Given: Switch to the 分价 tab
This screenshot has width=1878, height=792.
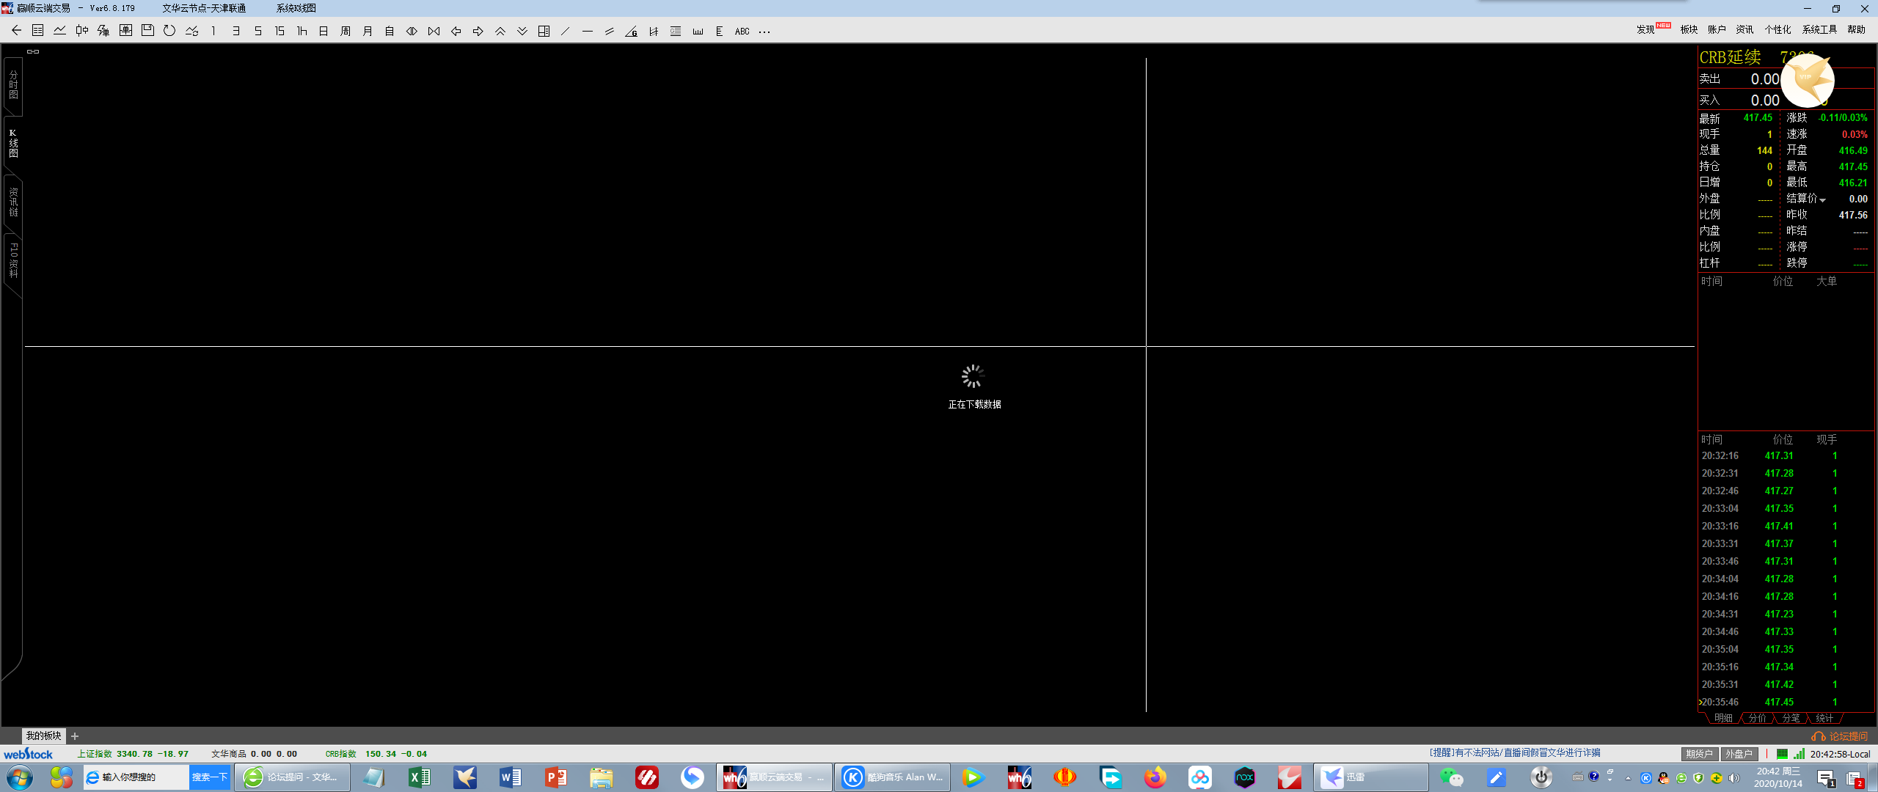Looking at the screenshot, I should click(1757, 718).
